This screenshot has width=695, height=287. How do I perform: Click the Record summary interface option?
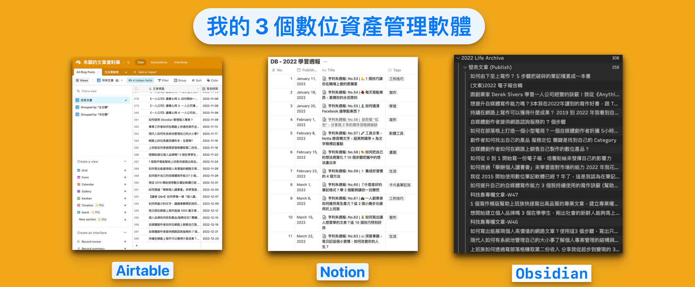click(93, 248)
